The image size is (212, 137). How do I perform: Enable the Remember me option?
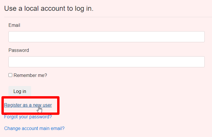pyautogui.click(x=10, y=75)
